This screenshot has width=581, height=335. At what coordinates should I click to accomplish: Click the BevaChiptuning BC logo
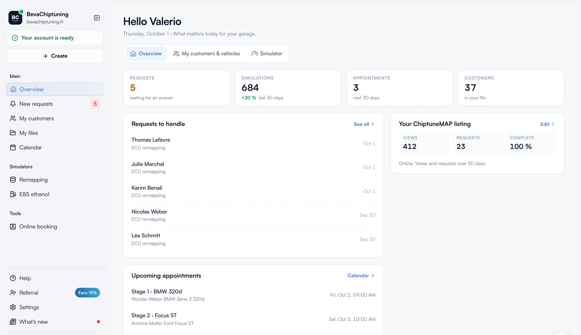(15, 18)
